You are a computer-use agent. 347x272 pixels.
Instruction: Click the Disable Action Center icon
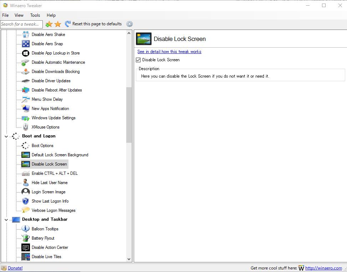pyautogui.click(x=26, y=247)
